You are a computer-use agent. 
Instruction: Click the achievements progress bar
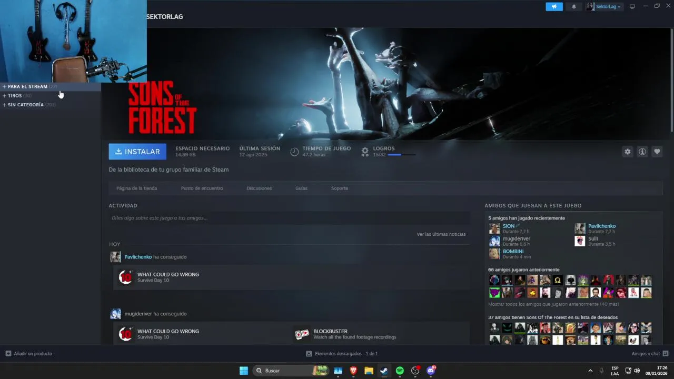click(x=401, y=155)
